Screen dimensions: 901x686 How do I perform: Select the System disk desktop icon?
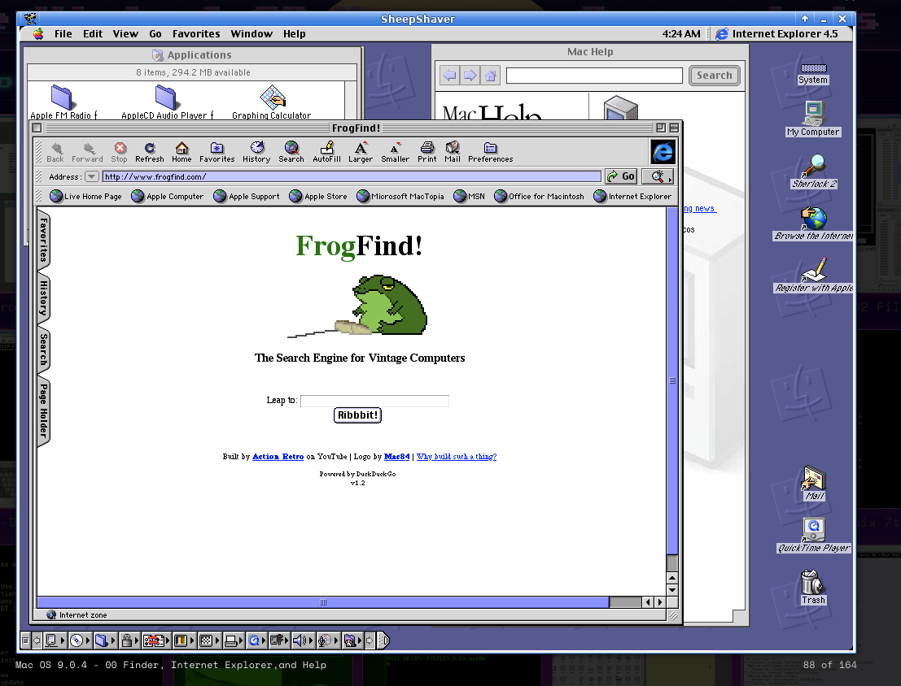click(x=813, y=73)
